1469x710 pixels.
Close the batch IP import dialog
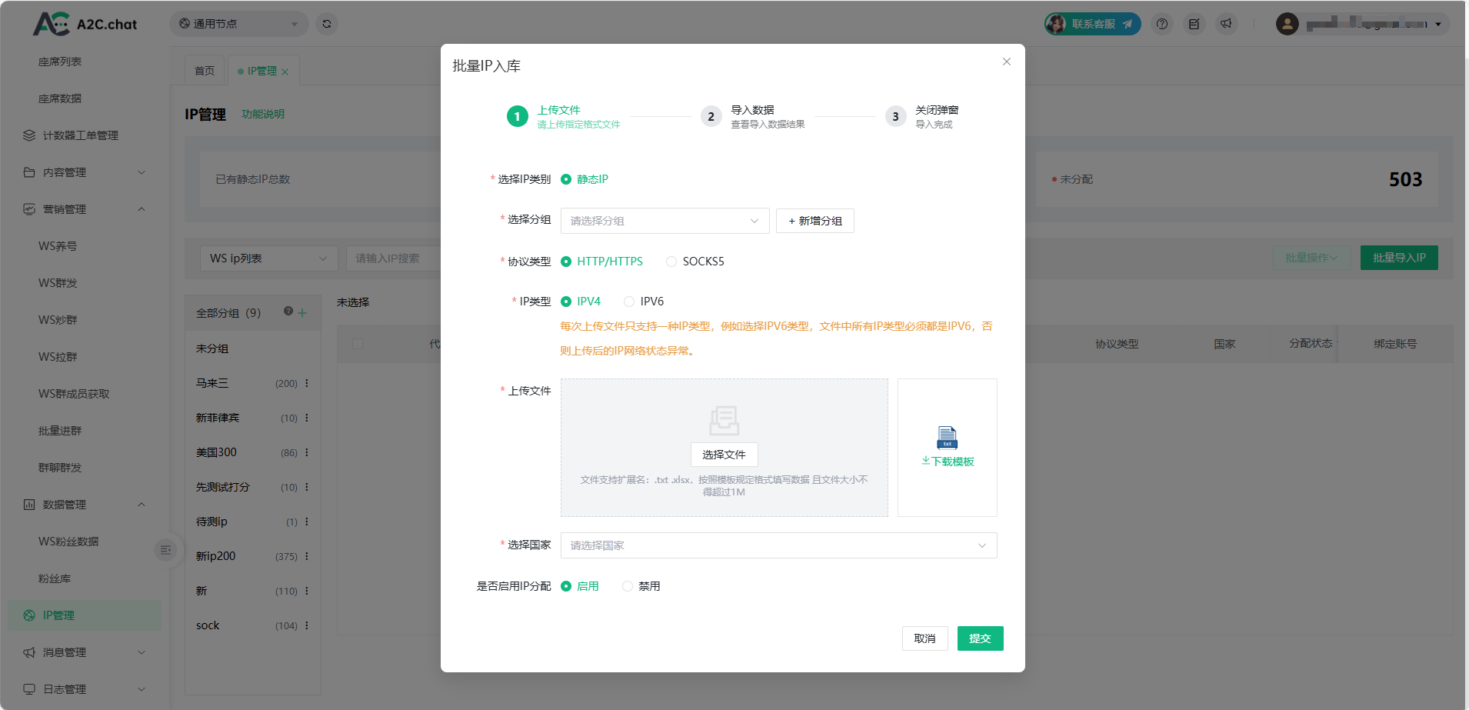tap(1006, 62)
